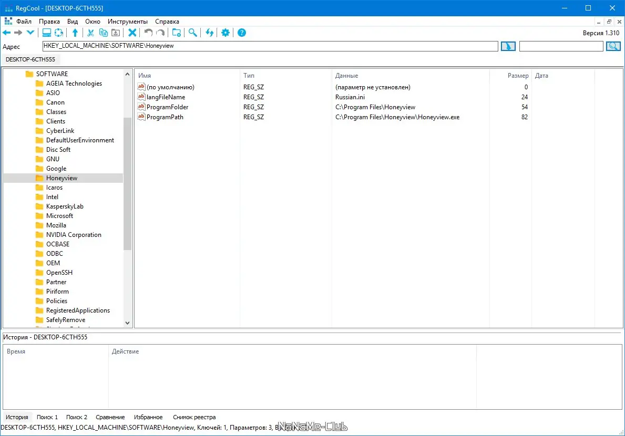Click the Delete X icon

tap(132, 33)
